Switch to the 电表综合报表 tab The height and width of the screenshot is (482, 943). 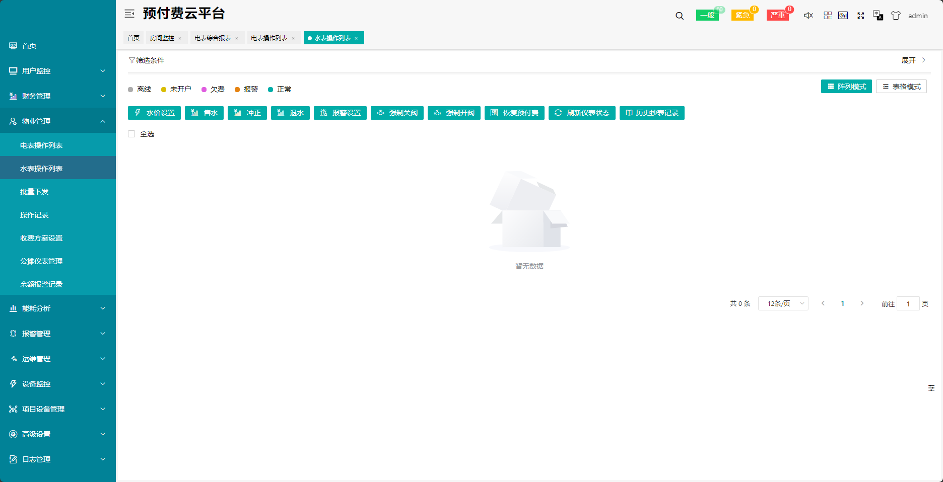[213, 38]
